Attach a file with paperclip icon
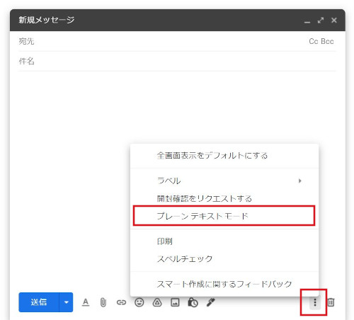 pyautogui.click(x=103, y=302)
